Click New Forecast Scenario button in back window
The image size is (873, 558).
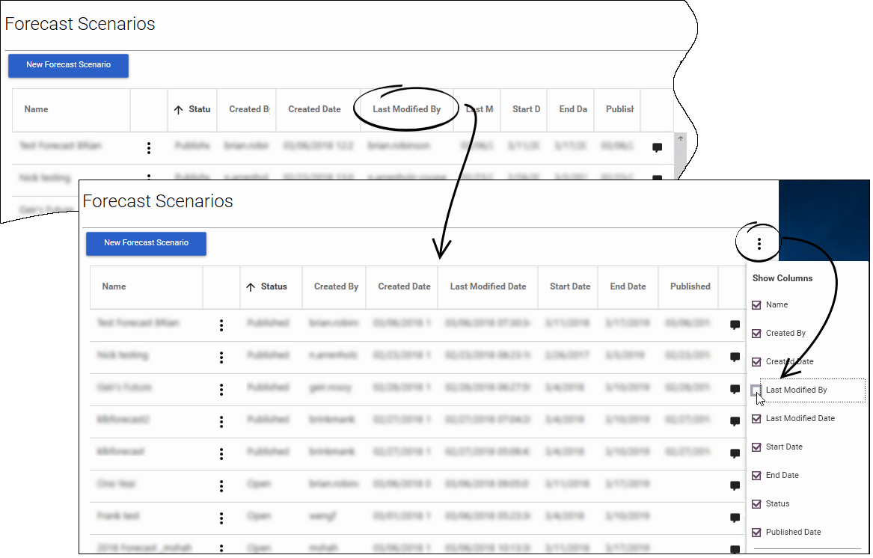tap(68, 65)
